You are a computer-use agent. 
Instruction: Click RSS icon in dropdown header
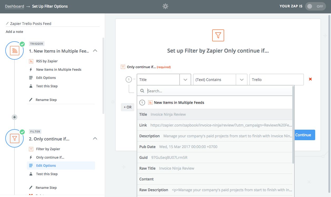[x=150, y=103]
